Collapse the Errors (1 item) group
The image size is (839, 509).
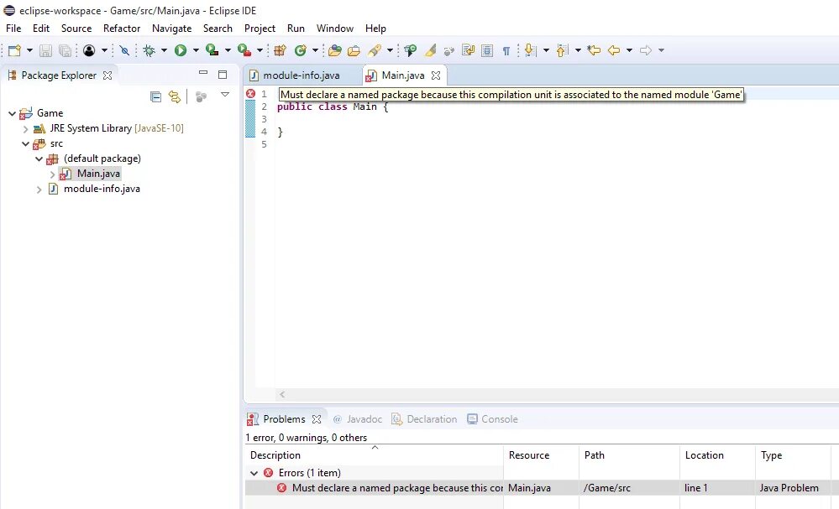254,473
